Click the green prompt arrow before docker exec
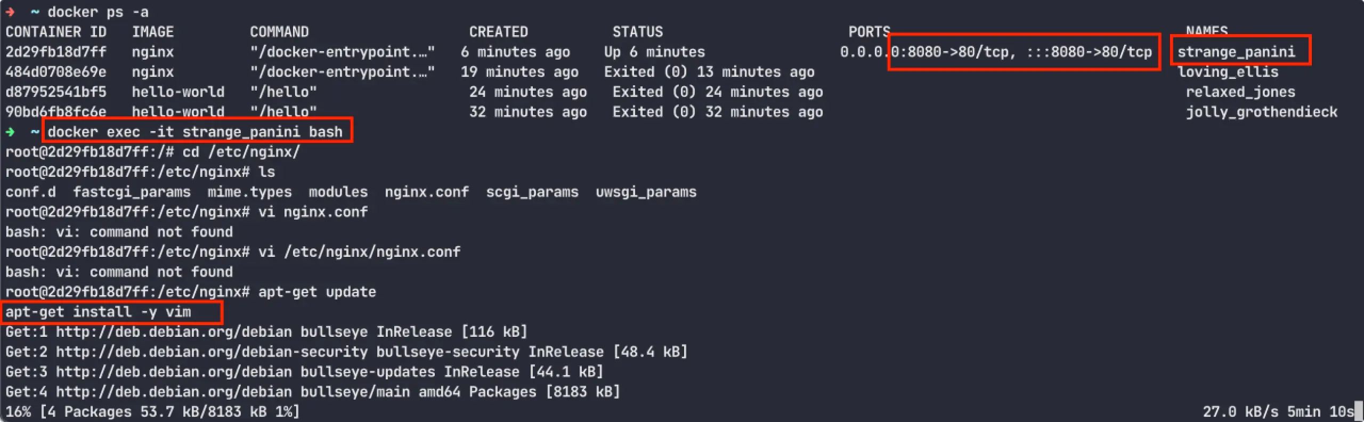The image size is (1364, 422). (x=10, y=132)
